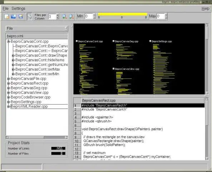This screenshot has width=212, height=172.
Task: Click the Number of Files counter display
Action: click(x=58, y=153)
